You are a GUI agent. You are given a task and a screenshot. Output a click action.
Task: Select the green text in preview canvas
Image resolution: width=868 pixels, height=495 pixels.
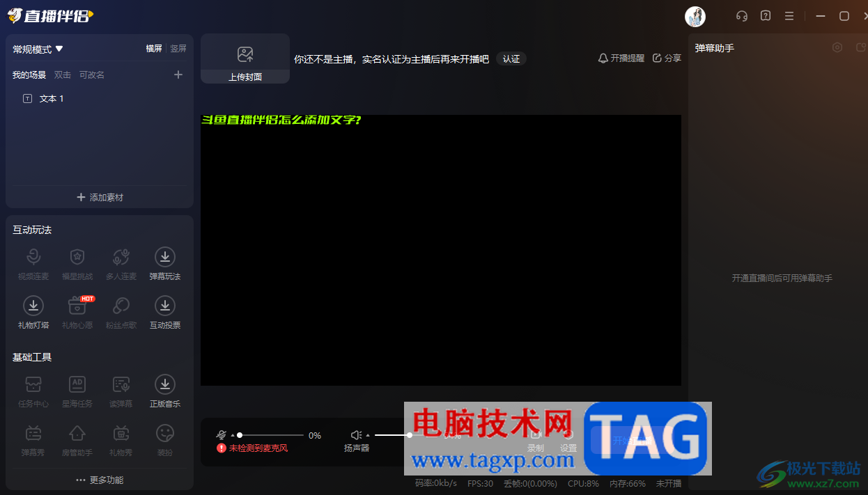pyautogui.click(x=281, y=120)
